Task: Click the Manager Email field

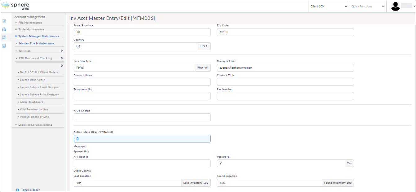Action: click(x=285, y=68)
